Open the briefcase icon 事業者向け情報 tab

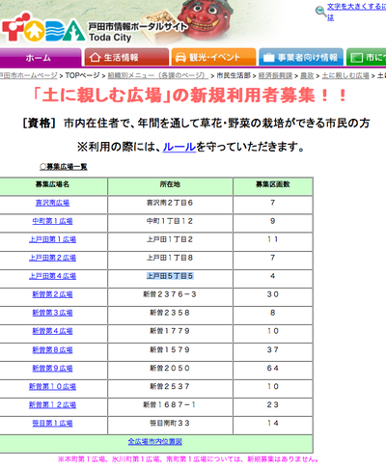[301, 57]
